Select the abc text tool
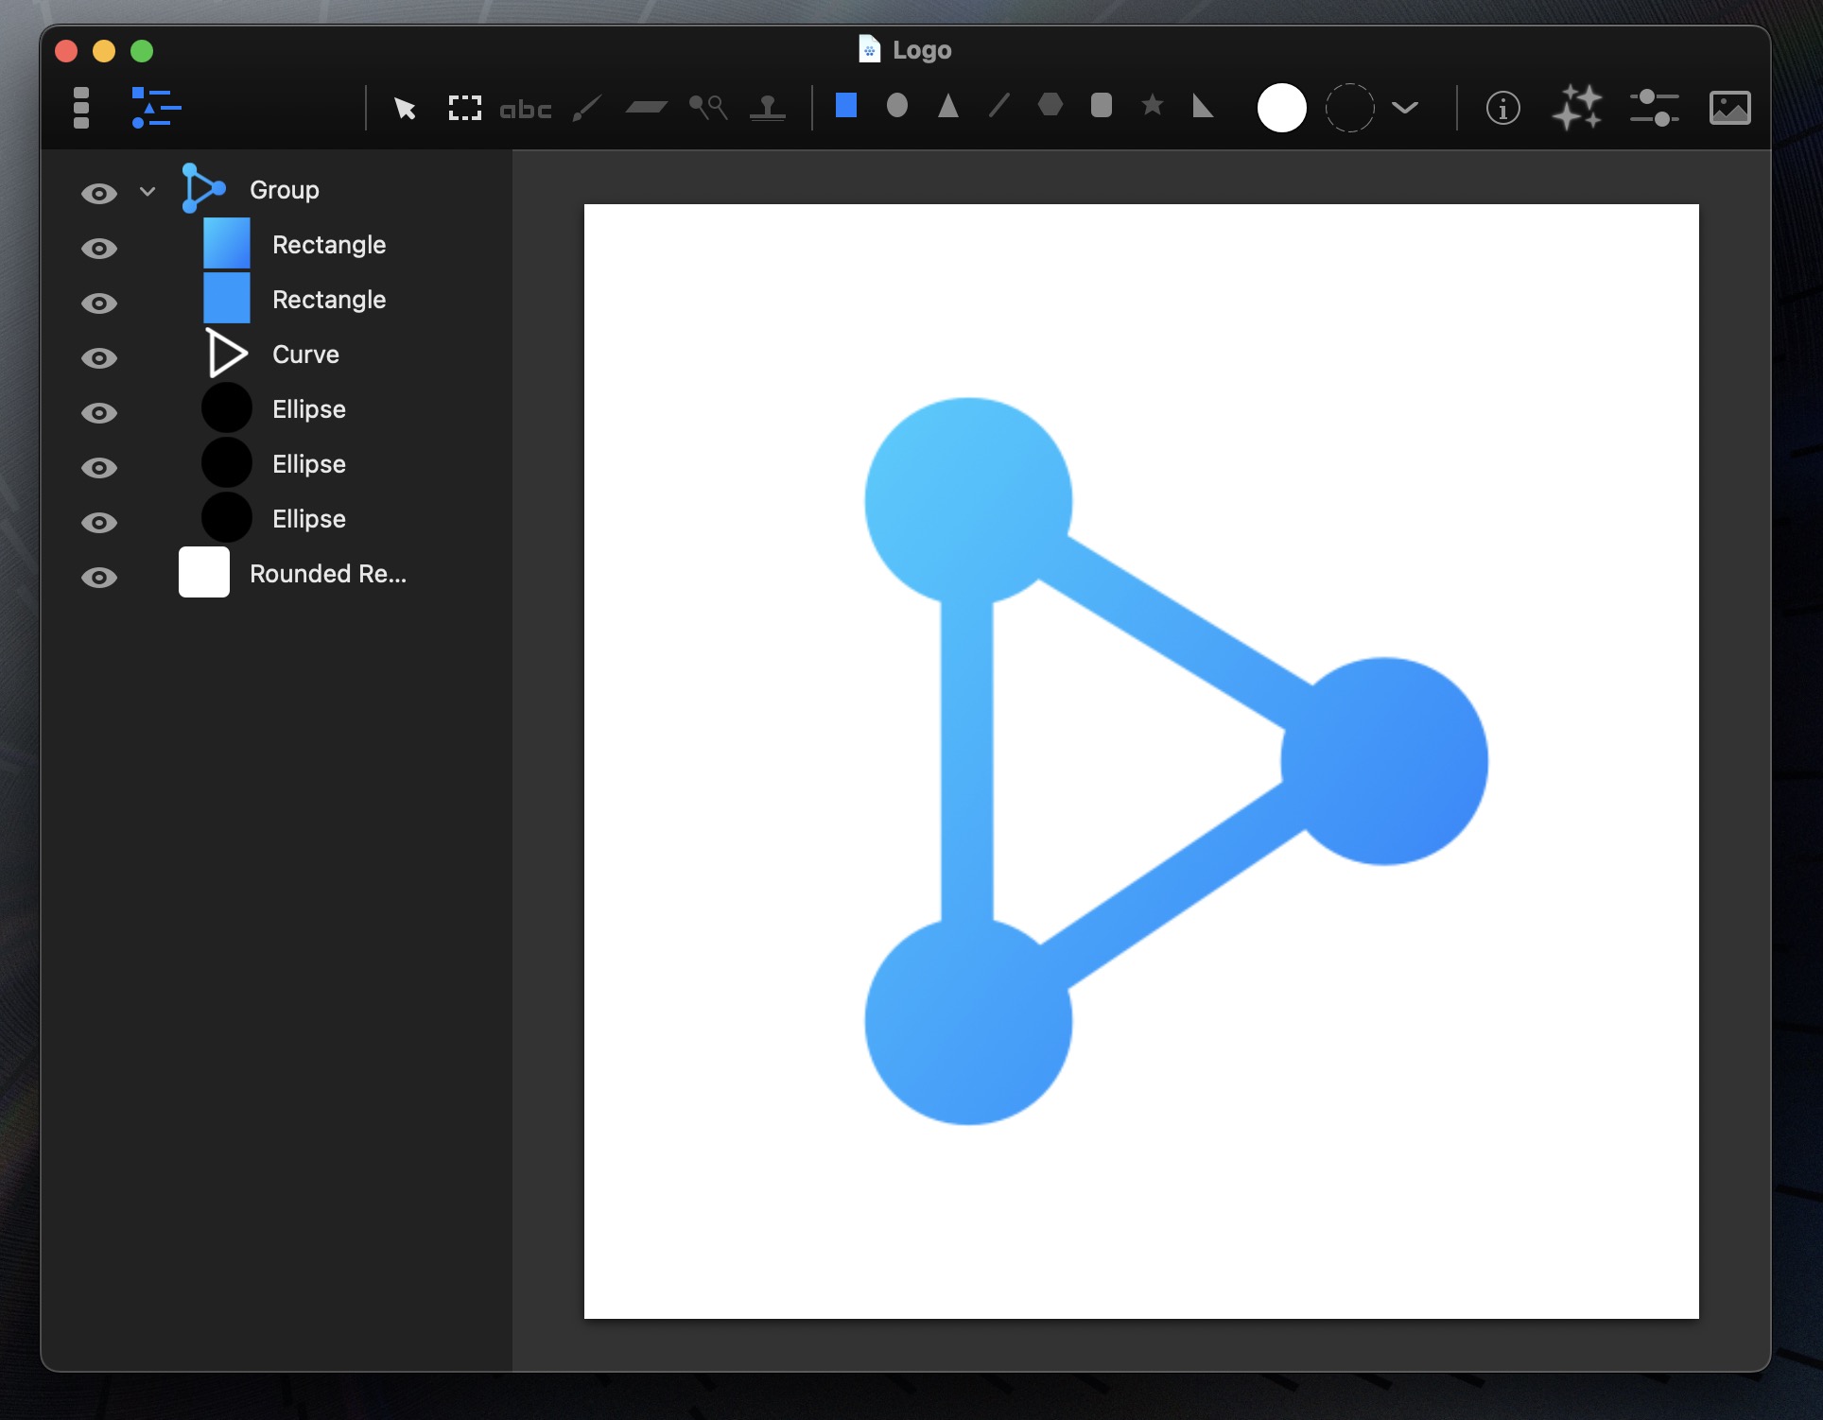 click(x=525, y=110)
